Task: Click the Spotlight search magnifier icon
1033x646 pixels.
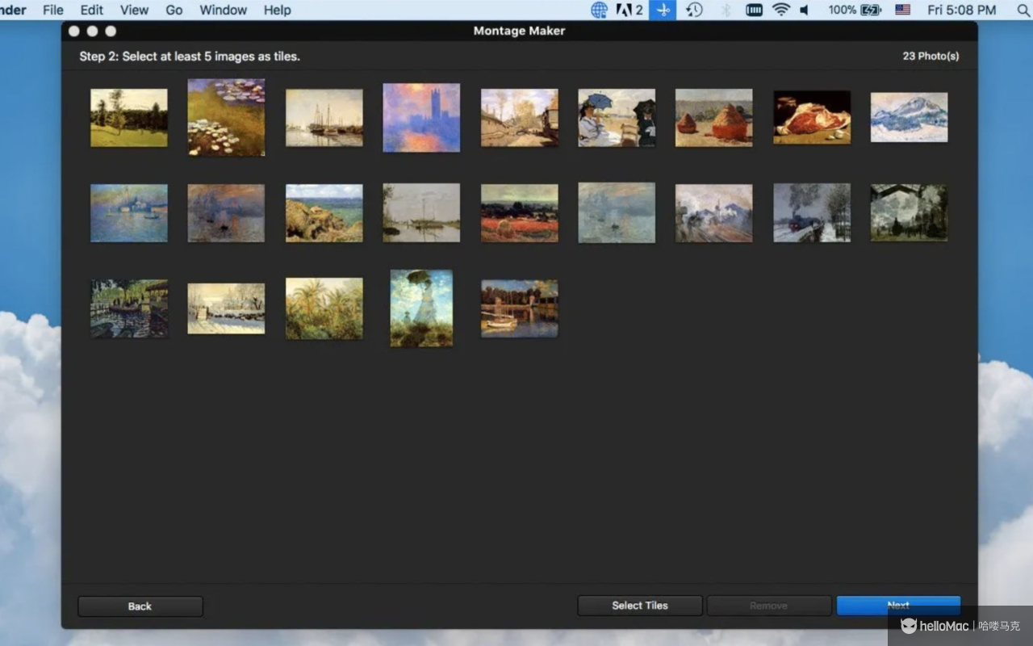Action: click(x=1023, y=10)
